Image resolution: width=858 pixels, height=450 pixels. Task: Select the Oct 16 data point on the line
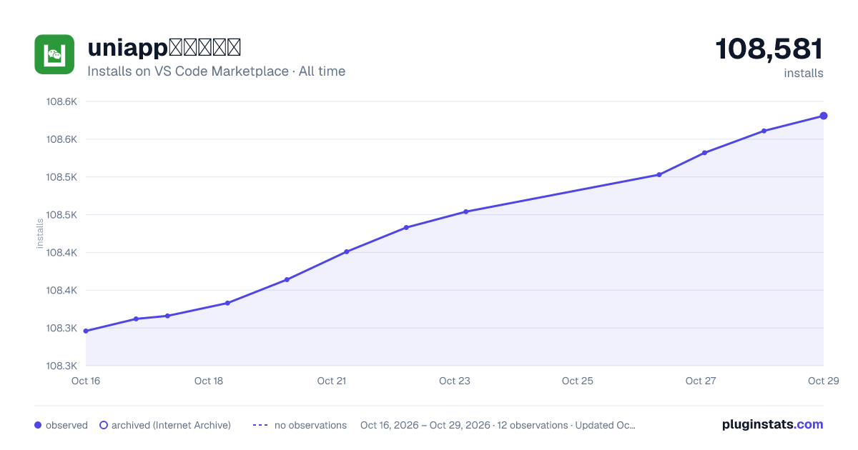point(86,331)
